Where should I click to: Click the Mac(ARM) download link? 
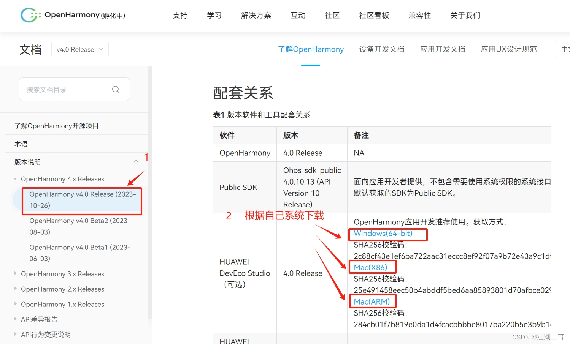click(x=372, y=301)
